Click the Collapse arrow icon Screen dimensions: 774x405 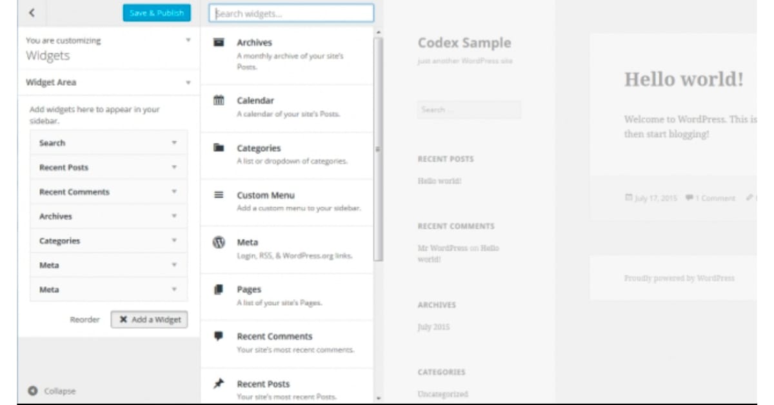[x=33, y=391]
